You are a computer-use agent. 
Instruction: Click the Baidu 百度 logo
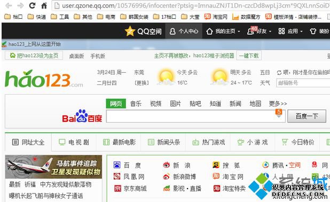[82, 116]
